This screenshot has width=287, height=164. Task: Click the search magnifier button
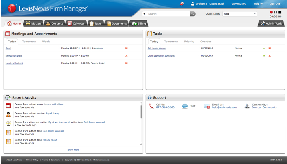[x=192, y=14]
